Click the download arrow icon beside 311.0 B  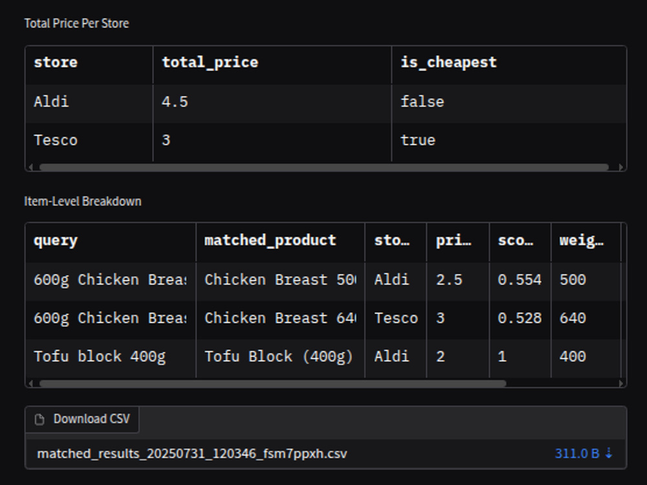[609, 453]
